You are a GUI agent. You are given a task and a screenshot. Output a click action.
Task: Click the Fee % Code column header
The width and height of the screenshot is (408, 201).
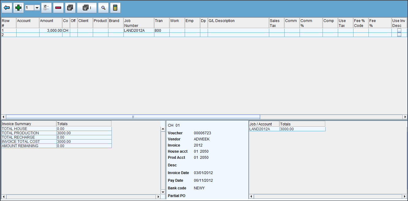point(361,23)
